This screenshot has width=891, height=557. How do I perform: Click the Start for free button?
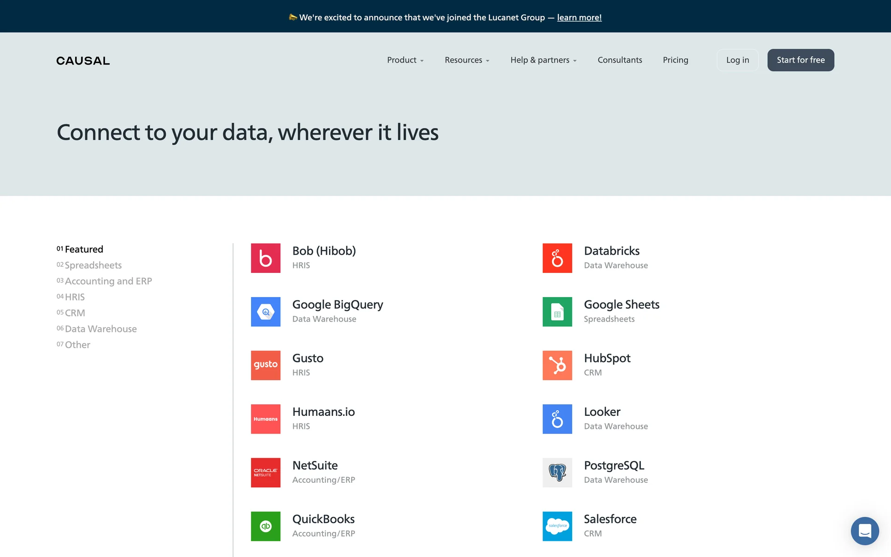click(x=801, y=60)
